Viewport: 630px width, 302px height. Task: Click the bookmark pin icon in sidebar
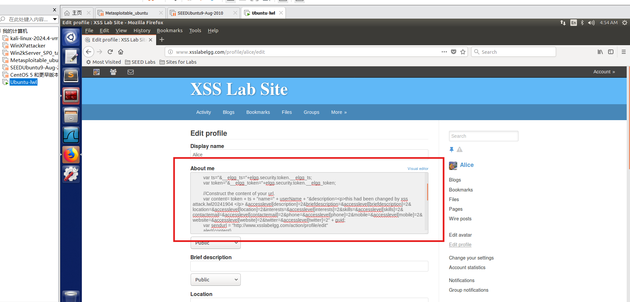pyautogui.click(x=451, y=150)
